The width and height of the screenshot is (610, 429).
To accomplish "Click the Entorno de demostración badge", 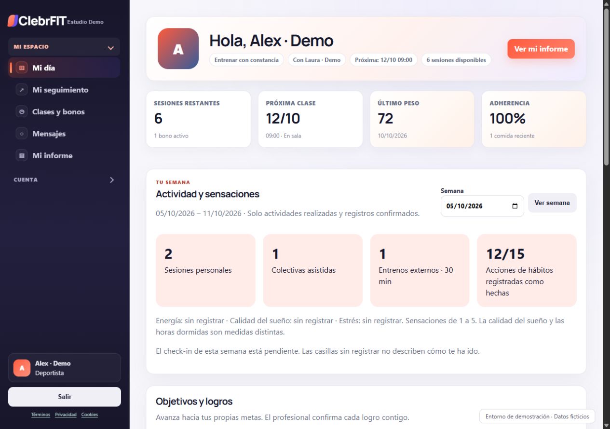I will (537, 416).
